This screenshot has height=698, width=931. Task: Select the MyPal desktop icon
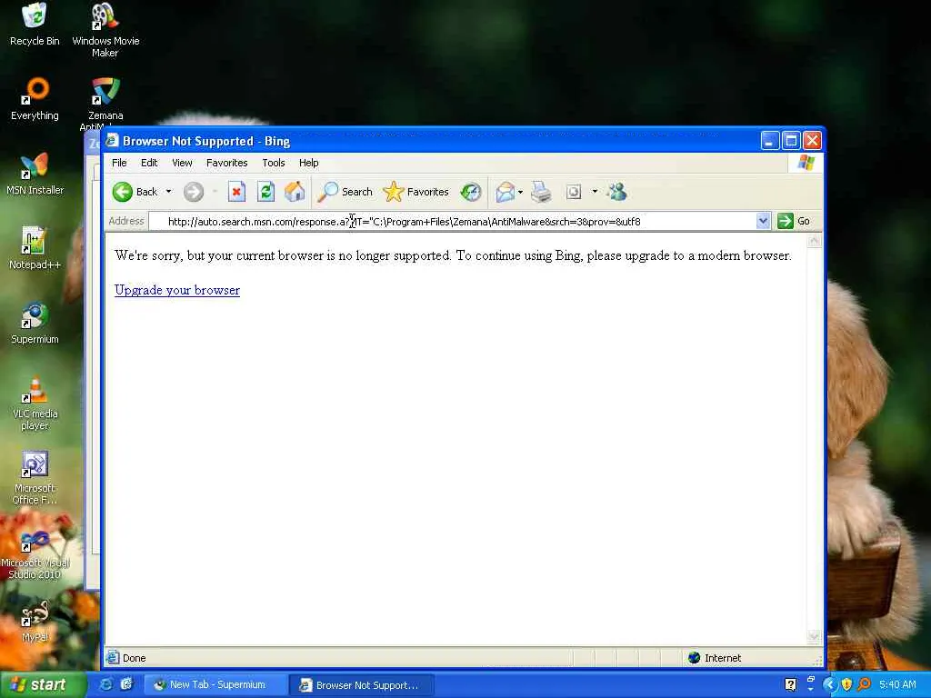pos(35,622)
